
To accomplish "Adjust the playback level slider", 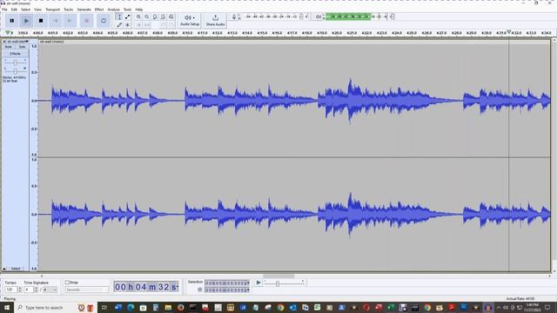I will click(393, 17).
